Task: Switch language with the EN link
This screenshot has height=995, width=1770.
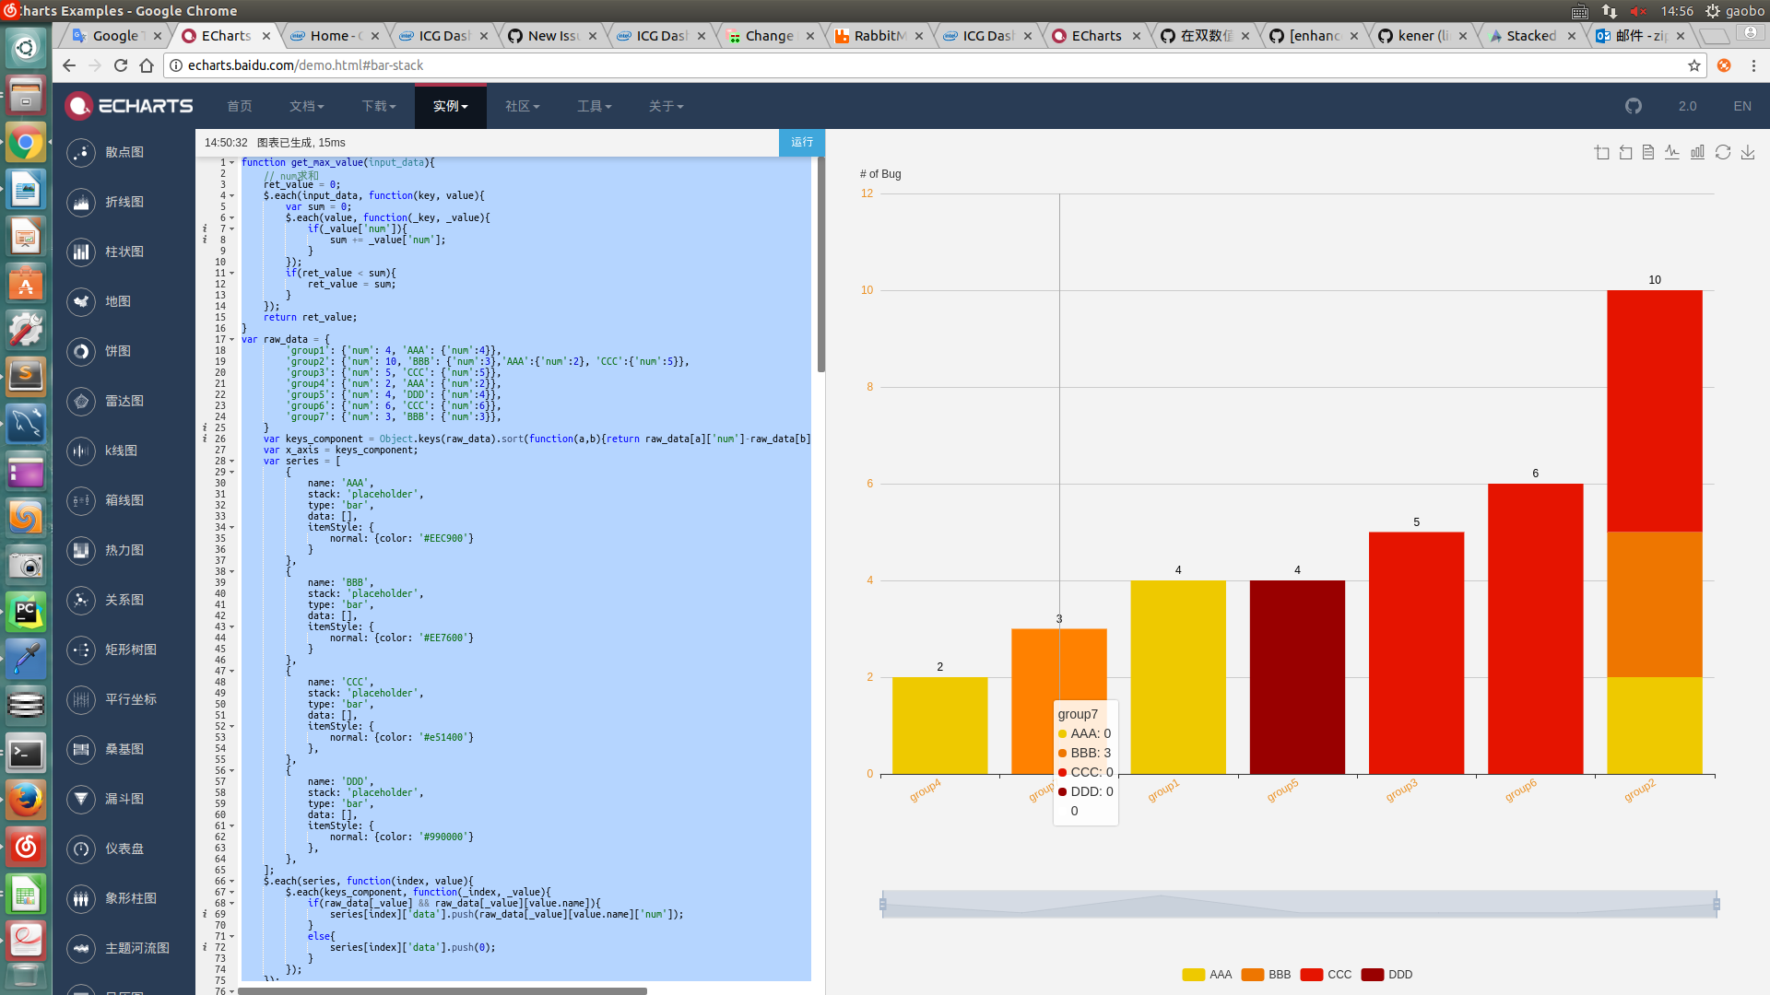Action: (1742, 106)
